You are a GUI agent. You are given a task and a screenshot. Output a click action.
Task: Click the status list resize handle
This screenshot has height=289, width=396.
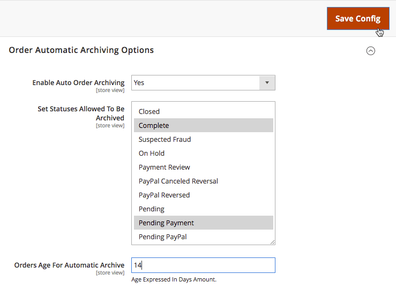(272, 242)
